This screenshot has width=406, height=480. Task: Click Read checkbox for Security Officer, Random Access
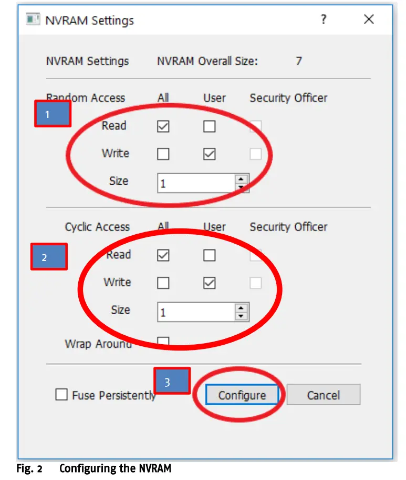click(x=256, y=126)
